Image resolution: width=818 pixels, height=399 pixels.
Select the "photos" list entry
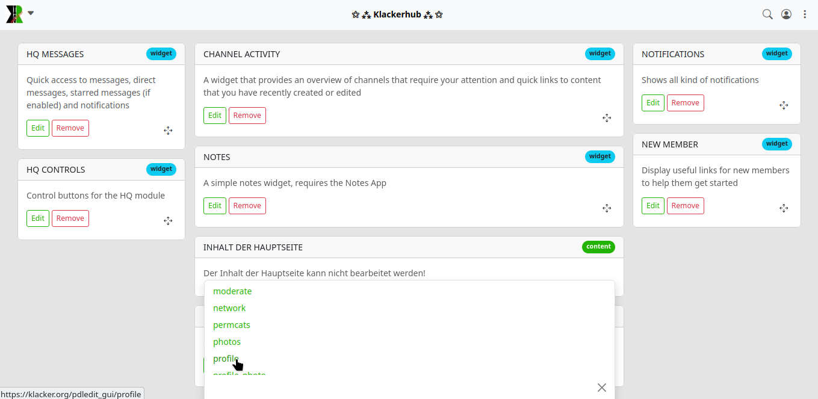tap(227, 342)
